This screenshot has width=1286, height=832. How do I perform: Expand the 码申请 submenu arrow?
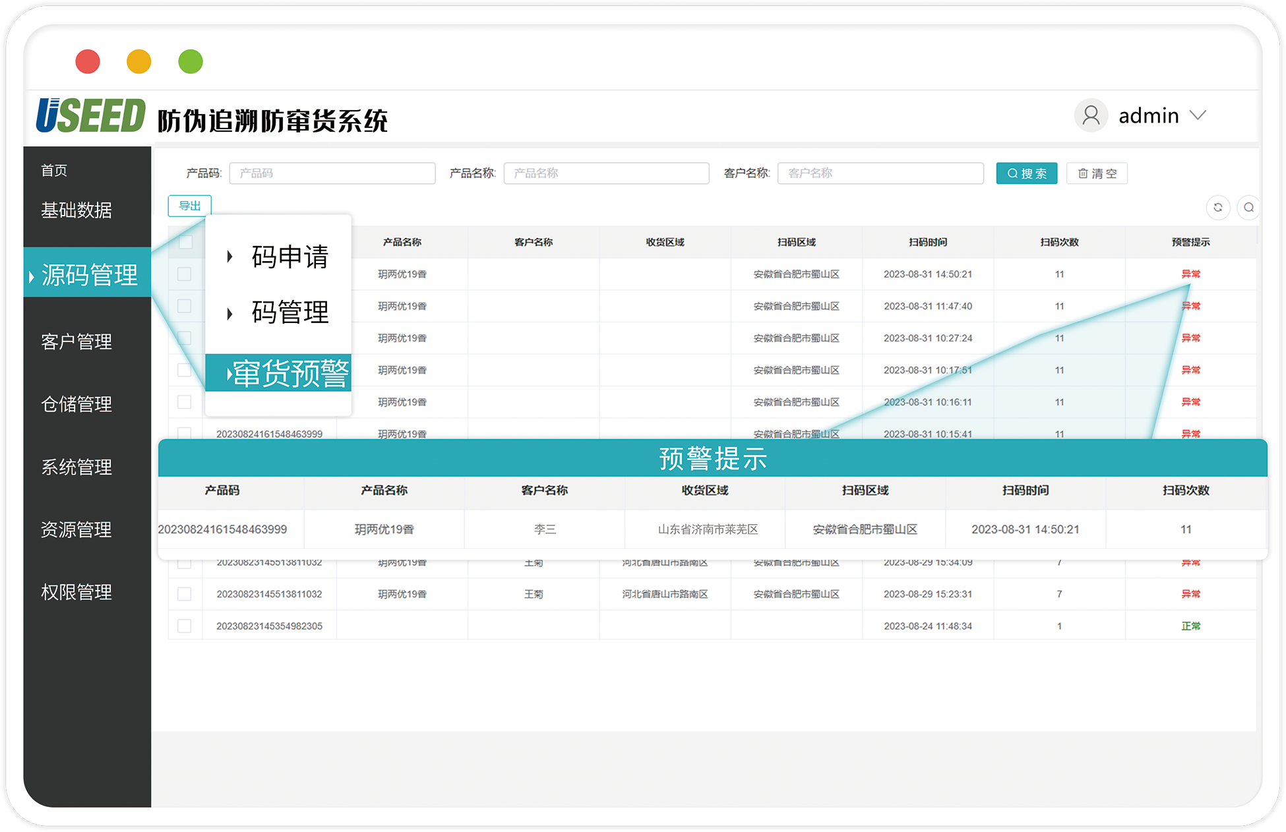pyautogui.click(x=230, y=256)
